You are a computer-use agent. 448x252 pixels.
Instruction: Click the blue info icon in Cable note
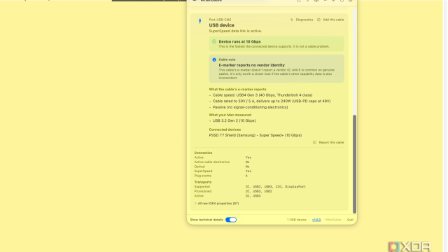coord(214,59)
